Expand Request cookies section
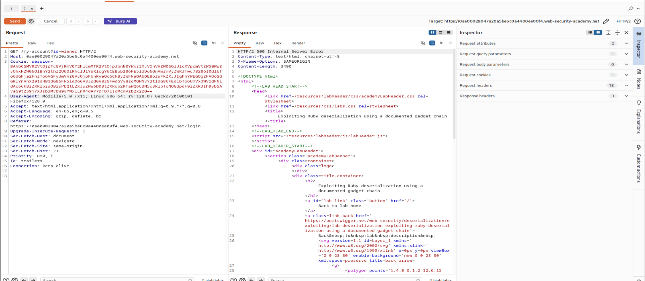Image resolution: width=645 pixels, height=281 pixels. pos(544,75)
